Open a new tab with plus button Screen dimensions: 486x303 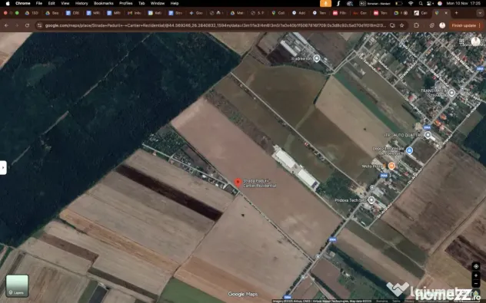point(456,13)
